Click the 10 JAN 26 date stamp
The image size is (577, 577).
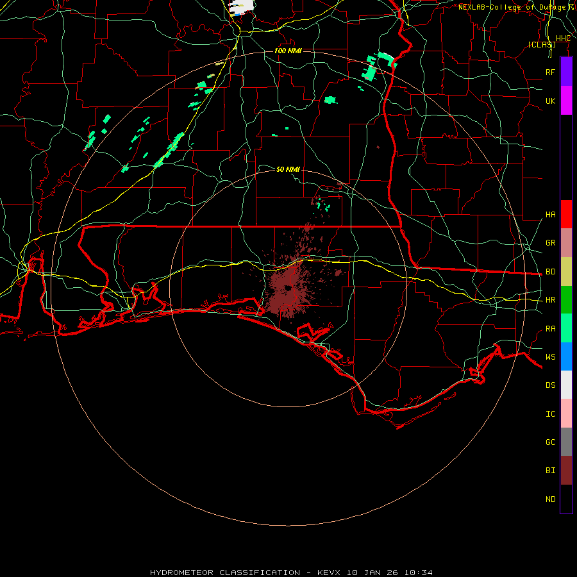pos(373,573)
